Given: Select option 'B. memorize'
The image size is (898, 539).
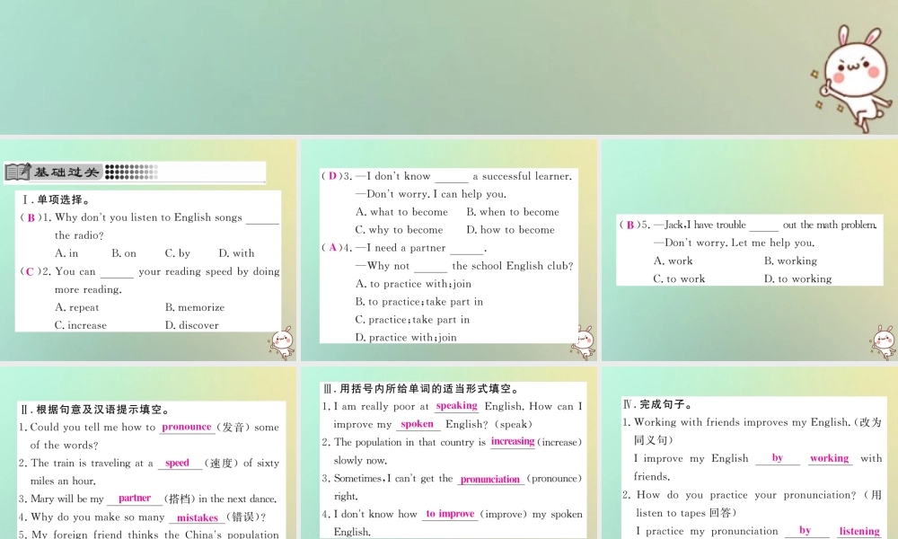Looking at the screenshot, I should [x=195, y=307].
